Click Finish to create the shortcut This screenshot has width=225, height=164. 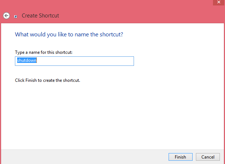[180, 157]
